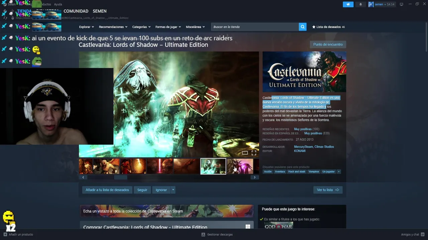428x240 pixels.
Task: Click Añadir un producto text
Action: pyautogui.click(x=21, y=234)
